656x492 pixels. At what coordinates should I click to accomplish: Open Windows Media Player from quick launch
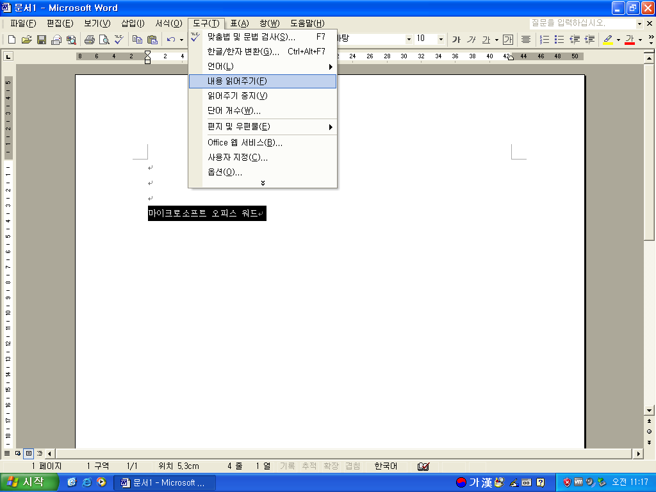[101, 482]
